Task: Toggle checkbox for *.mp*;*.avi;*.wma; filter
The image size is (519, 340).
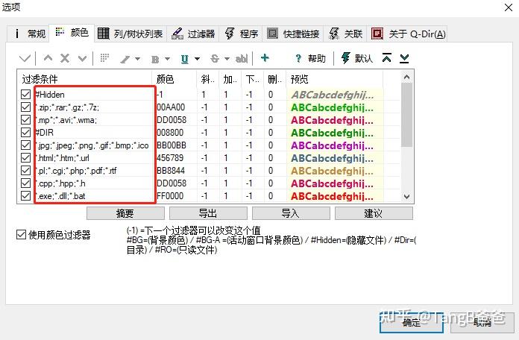Action: tap(25, 119)
